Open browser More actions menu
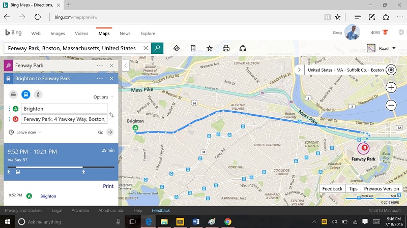The height and width of the screenshot is (228, 407). [x=400, y=17]
